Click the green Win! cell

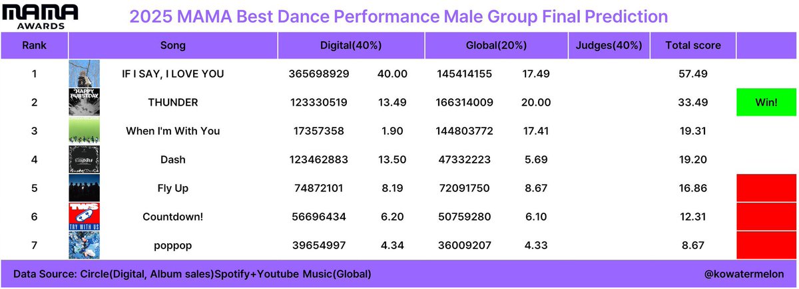[766, 102]
